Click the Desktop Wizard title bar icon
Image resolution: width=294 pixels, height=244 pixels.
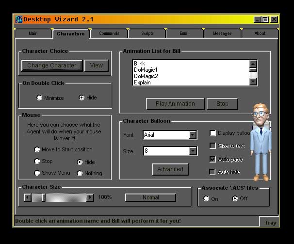coord(19,19)
